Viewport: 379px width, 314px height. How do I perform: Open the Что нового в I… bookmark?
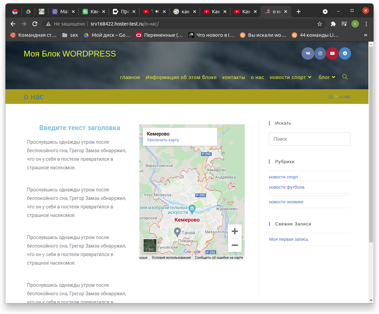click(x=212, y=35)
